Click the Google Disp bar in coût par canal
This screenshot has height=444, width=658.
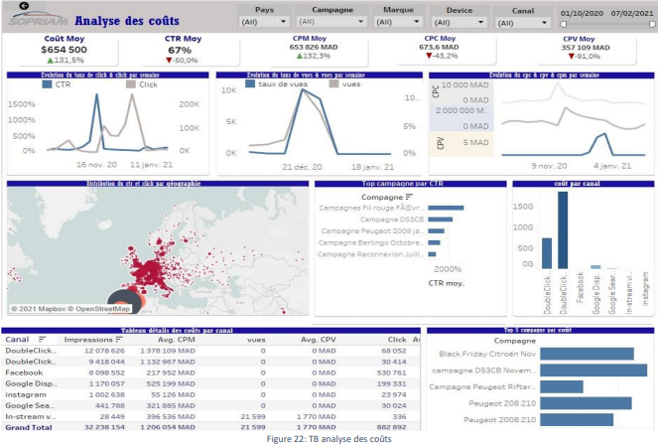pyautogui.click(x=595, y=267)
